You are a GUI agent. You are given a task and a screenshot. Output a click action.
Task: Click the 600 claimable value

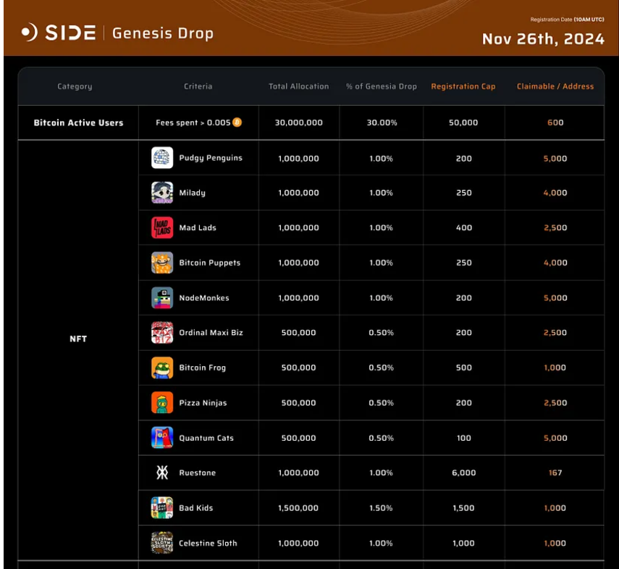click(555, 122)
